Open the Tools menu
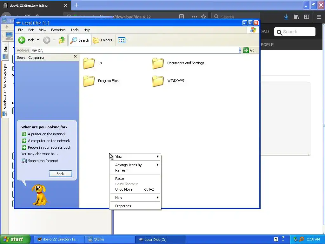The height and width of the screenshot is (244, 325). click(74, 30)
